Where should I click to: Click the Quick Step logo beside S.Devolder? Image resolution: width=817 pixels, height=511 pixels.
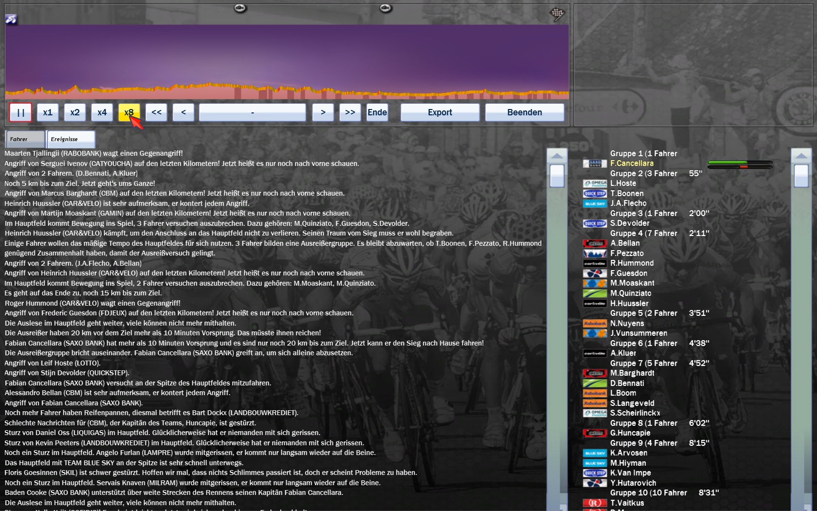tap(594, 223)
